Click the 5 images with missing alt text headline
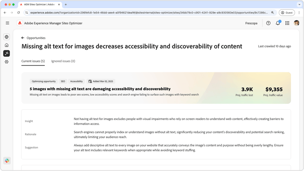This screenshot has height=171, width=304. coord(100,89)
